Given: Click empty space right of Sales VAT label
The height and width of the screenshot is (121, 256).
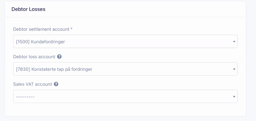Looking at the screenshot, I should 146,84.
